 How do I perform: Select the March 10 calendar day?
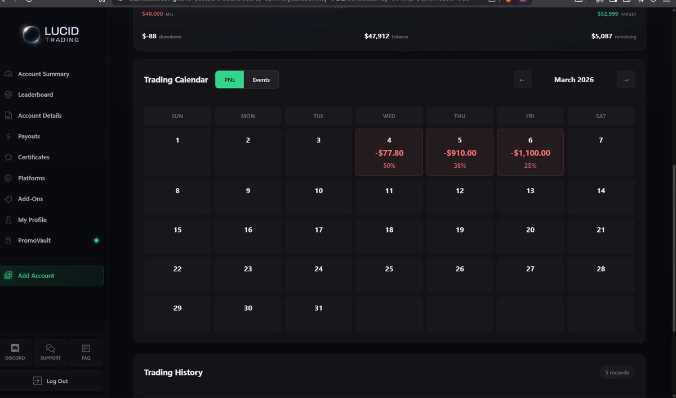(x=319, y=197)
